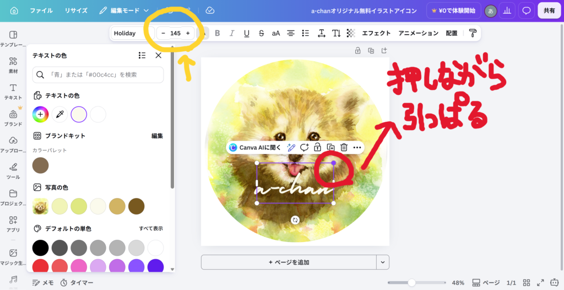Switch color panel to list view

coord(142,56)
